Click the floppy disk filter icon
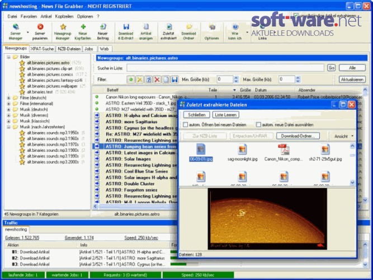The height and width of the screenshot is (280, 373). pos(174,80)
